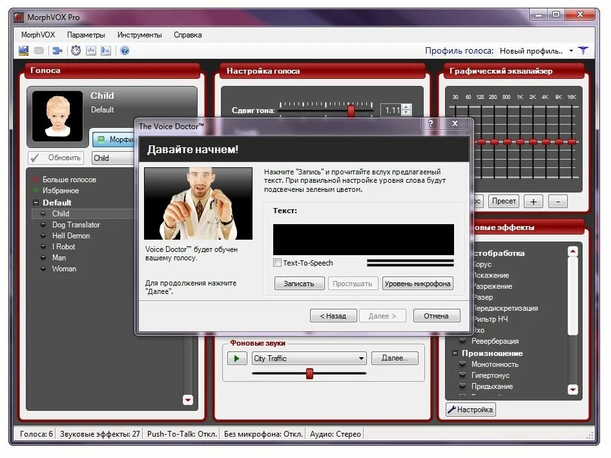Click the Уровень микрофона button
This screenshot has height=458, width=611.
click(x=417, y=284)
